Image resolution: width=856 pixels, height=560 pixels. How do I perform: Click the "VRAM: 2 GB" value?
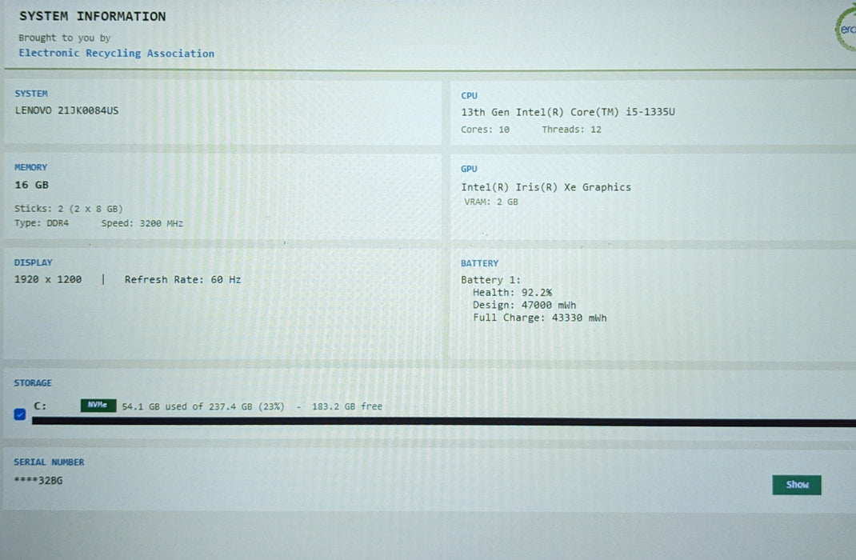[490, 202]
